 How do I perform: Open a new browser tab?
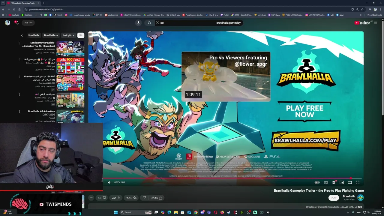tap(43, 3)
